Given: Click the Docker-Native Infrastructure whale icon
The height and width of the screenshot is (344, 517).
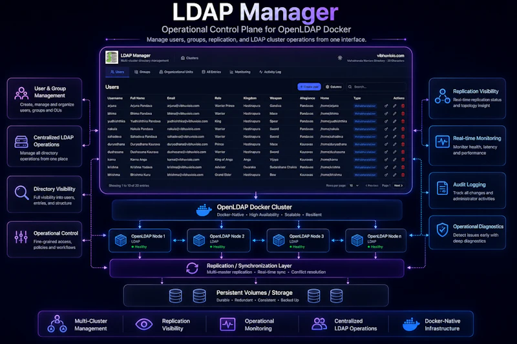Looking at the screenshot, I should tap(411, 324).
